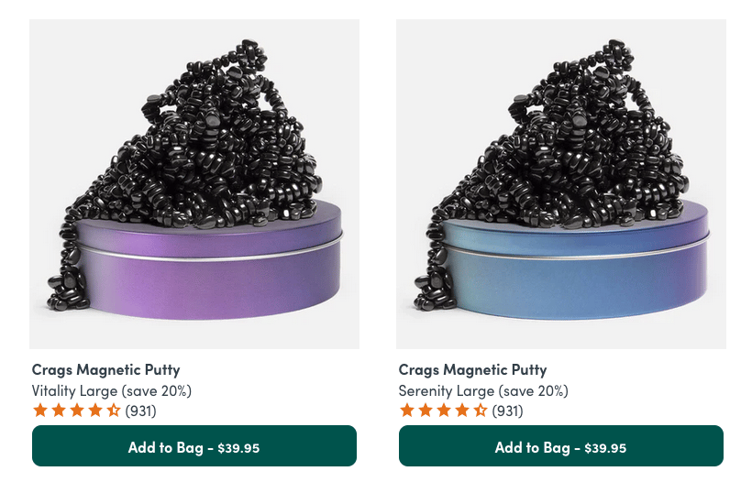
Task: Click the fourth star in Vitality rating
Action: pyautogui.click(x=95, y=411)
